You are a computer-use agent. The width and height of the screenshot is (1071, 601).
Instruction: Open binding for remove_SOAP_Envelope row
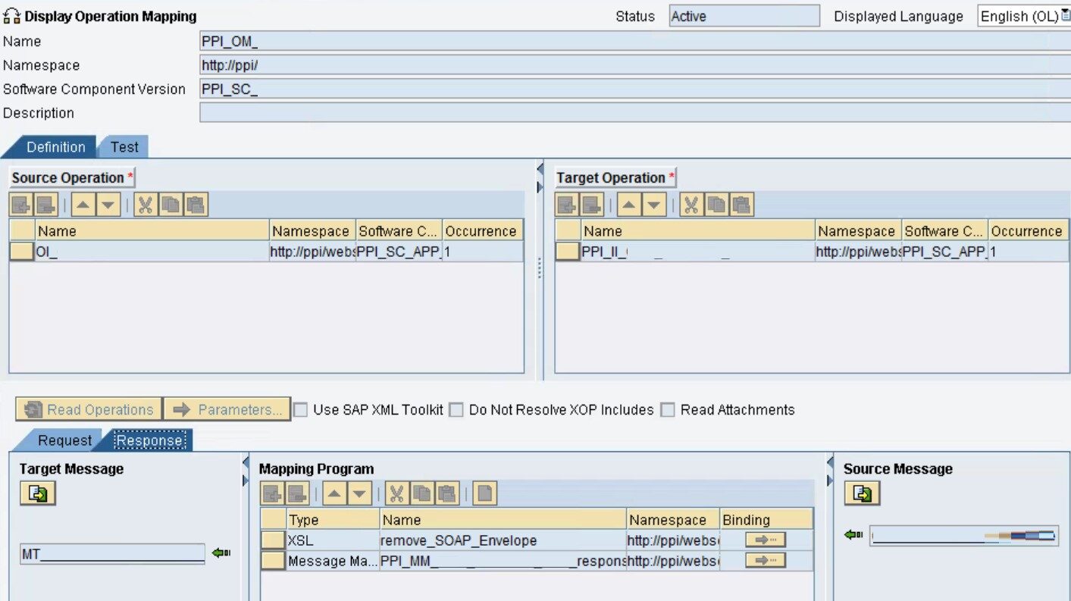pos(765,540)
